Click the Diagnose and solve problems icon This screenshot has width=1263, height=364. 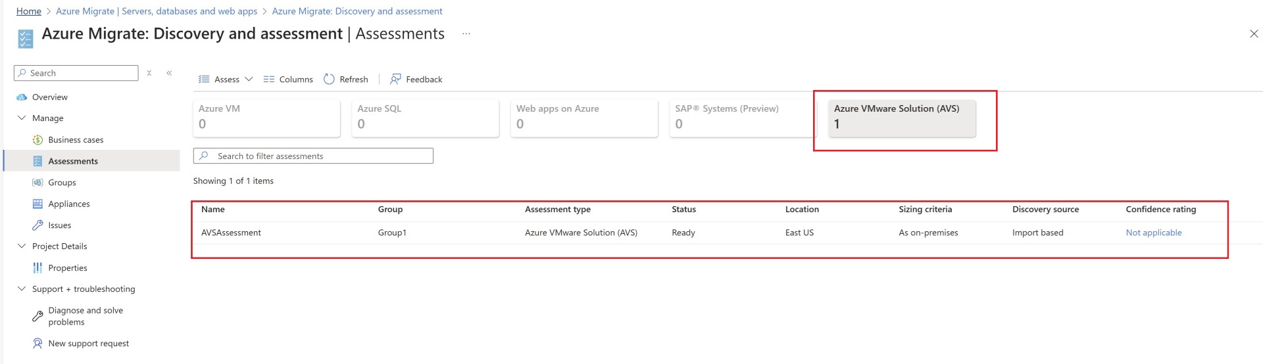37,317
